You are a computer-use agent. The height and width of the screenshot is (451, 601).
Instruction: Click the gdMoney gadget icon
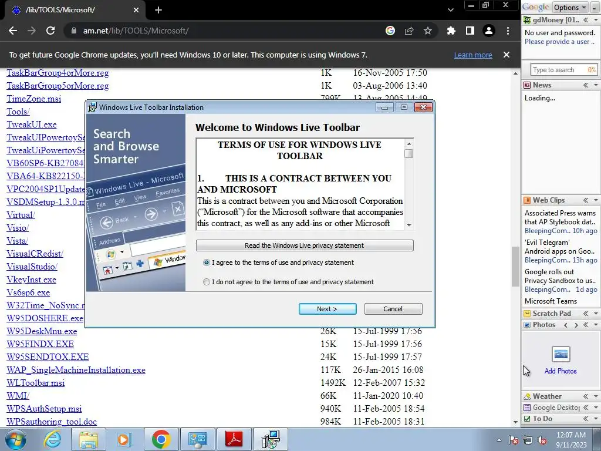(x=528, y=20)
